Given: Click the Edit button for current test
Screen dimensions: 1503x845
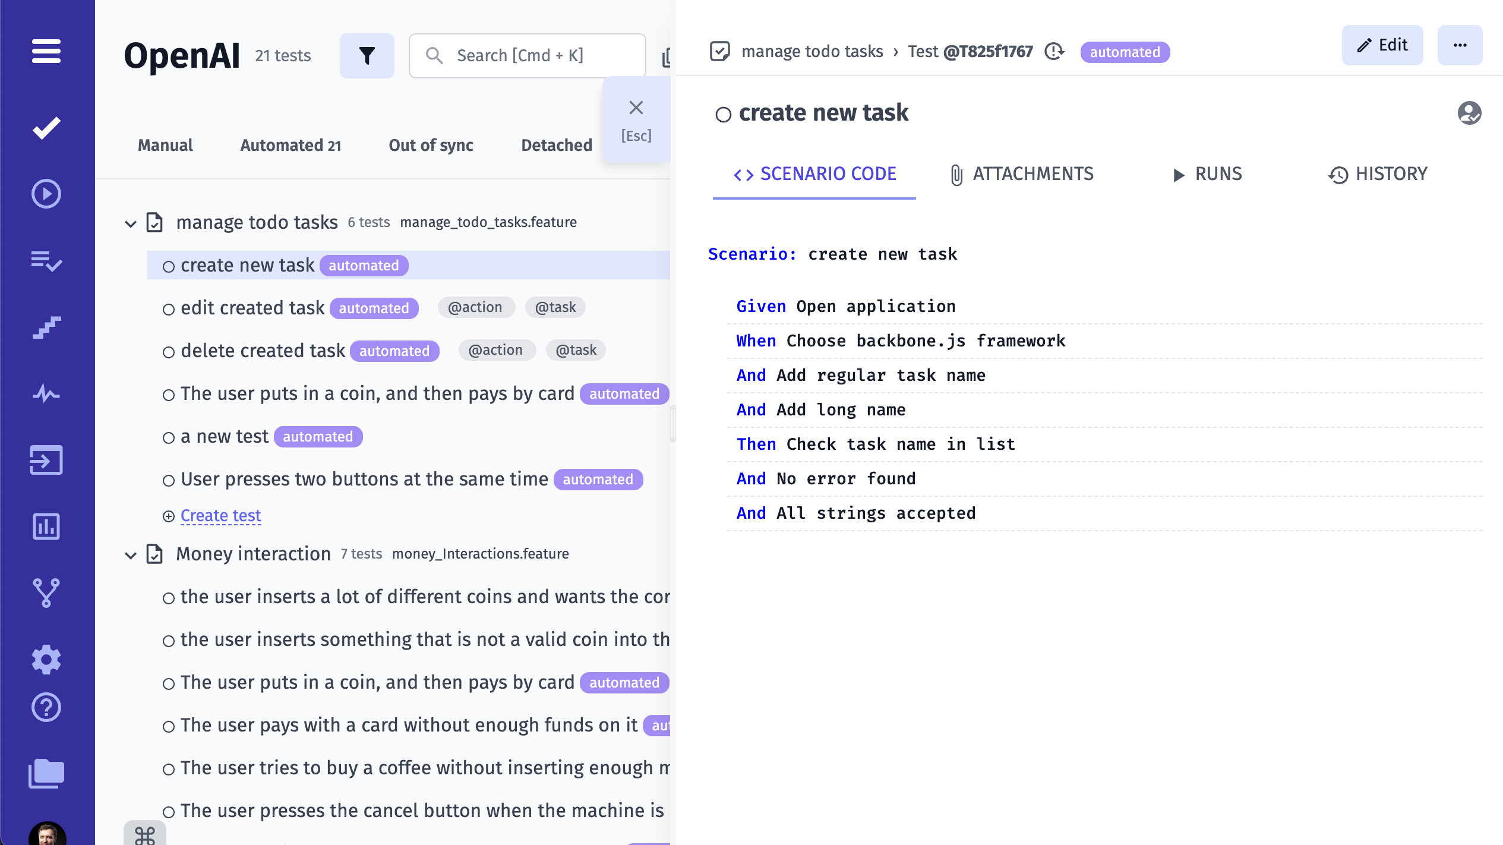Looking at the screenshot, I should coord(1383,45).
